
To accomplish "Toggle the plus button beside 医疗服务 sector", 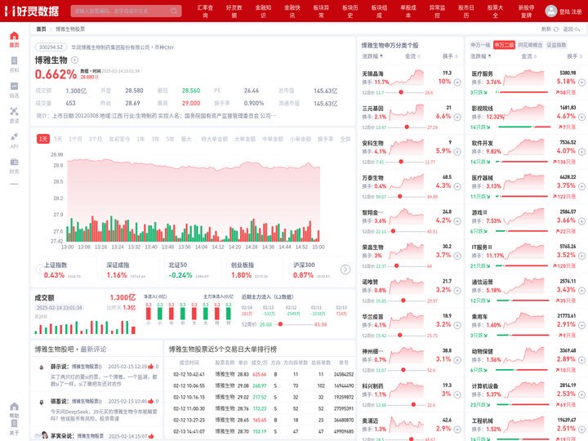I will coord(581,82).
